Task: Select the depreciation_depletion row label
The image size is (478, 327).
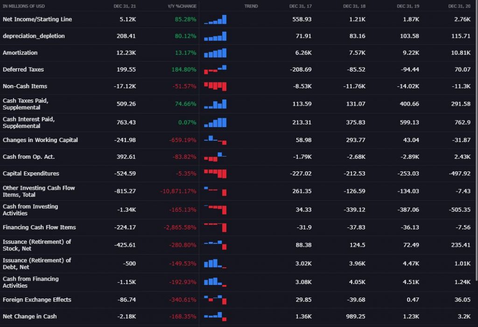Action: 34,36
